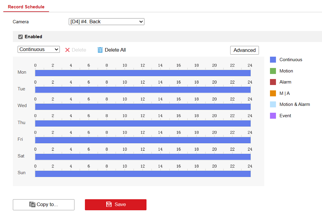Select the Event purple legend swatch
The height and width of the screenshot is (221, 322).
tap(273, 116)
